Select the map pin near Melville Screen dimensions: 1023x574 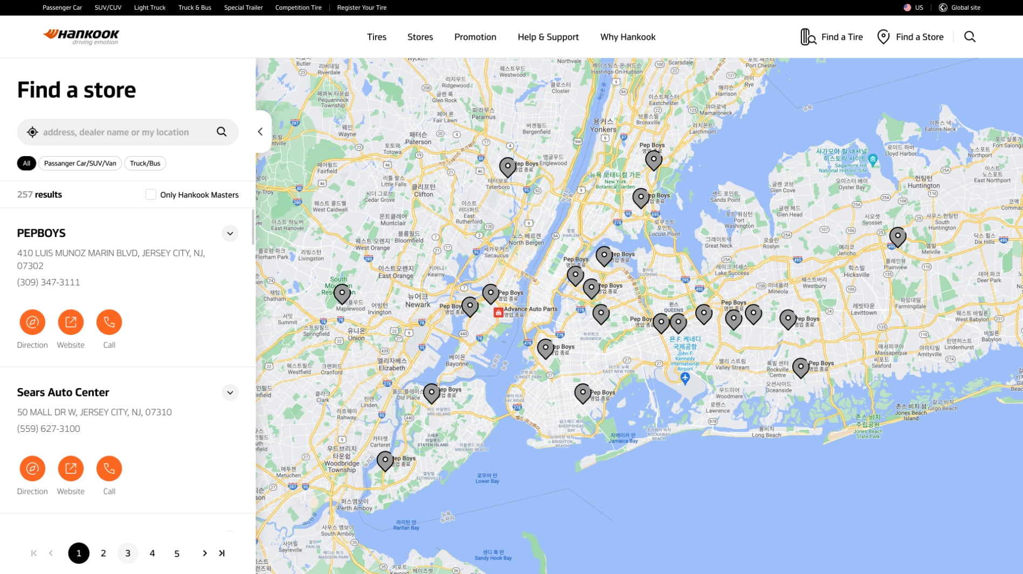(x=897, y=237)
